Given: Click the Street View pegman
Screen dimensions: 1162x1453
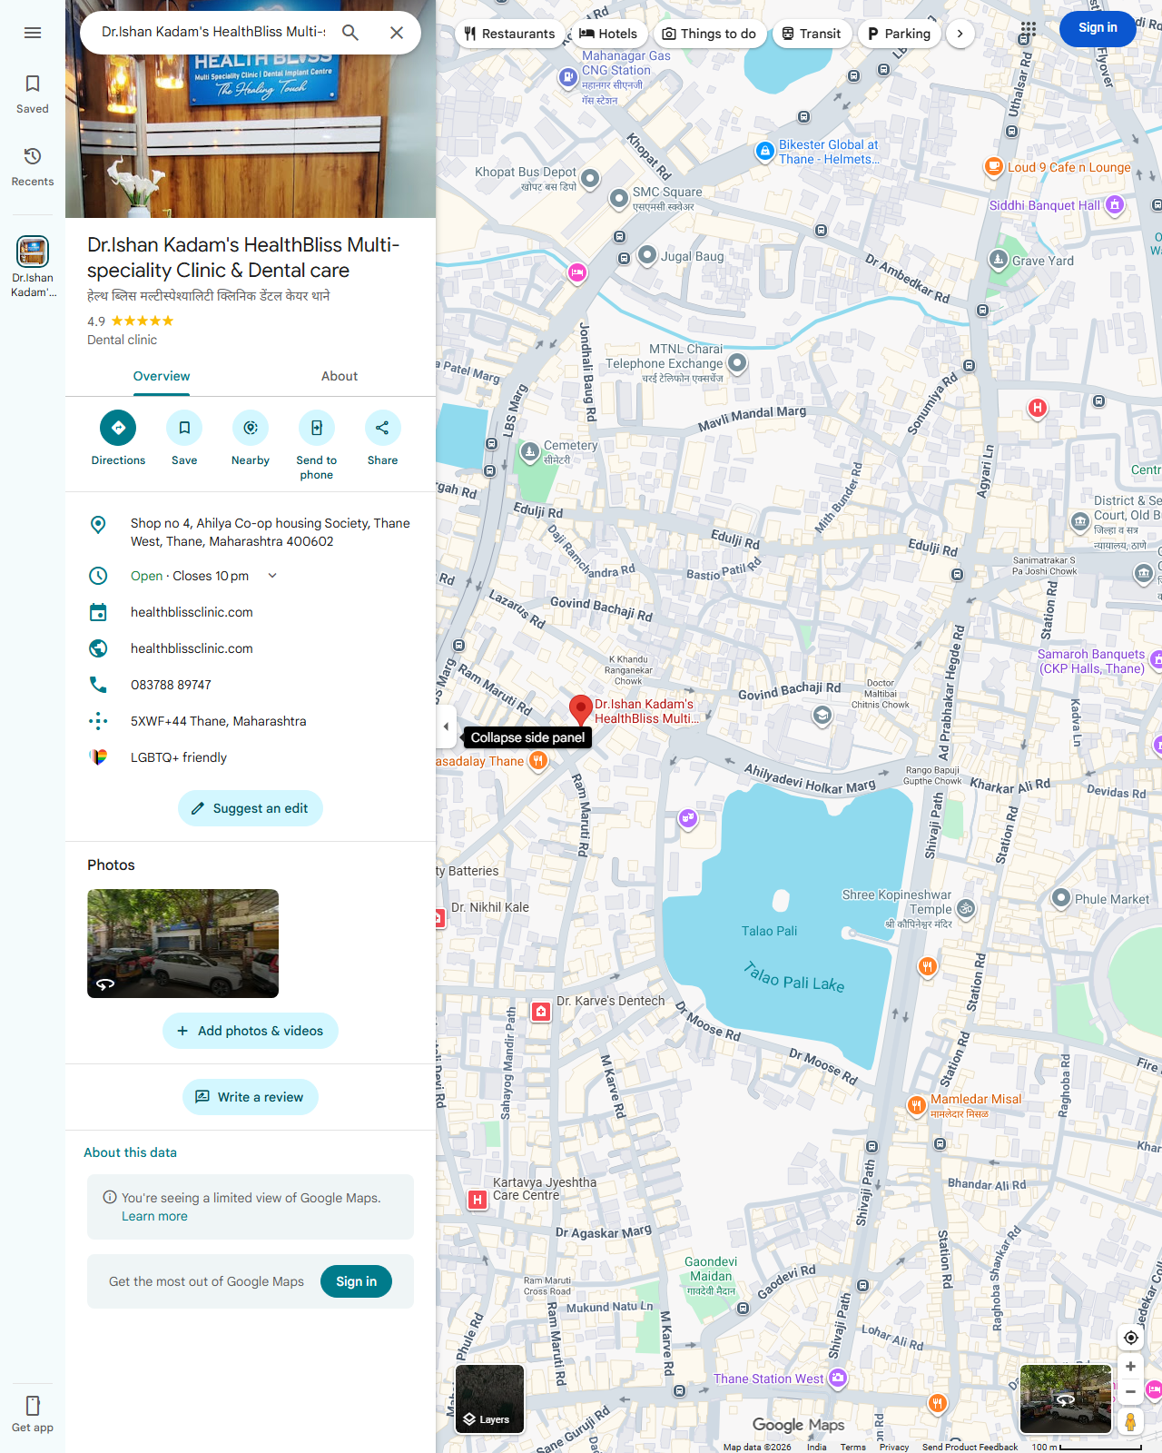Looking at the screenshot, I should pos(1130,1421).
